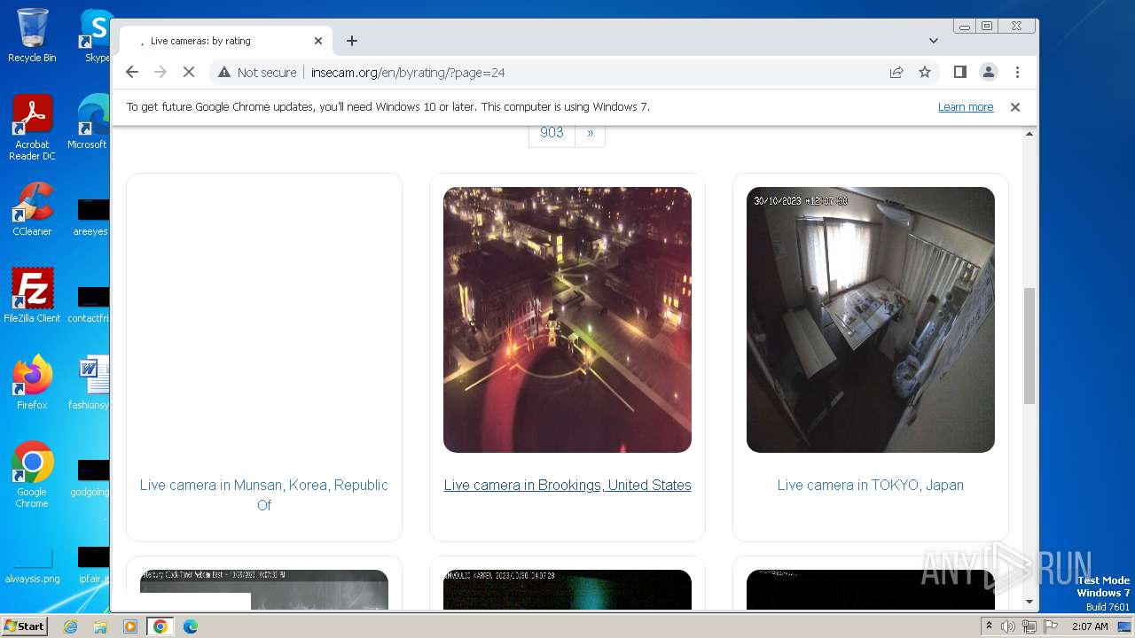Go to next page with » button
Viewport: 1135px width, 638px height.
(590, 133)
